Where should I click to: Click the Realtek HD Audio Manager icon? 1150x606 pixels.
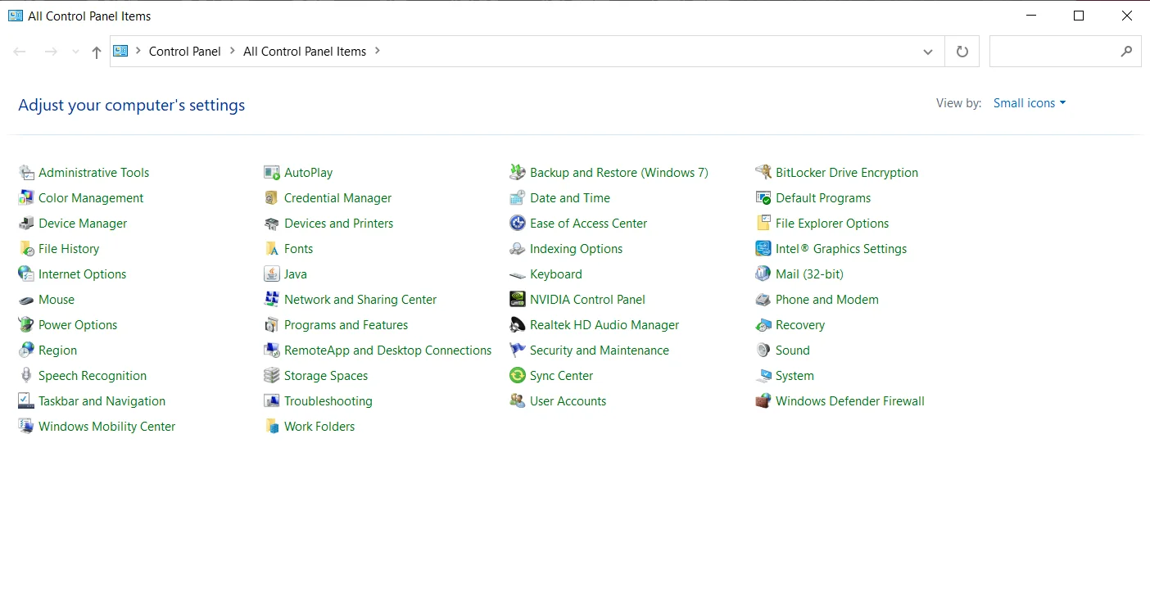pyautogui.click(x=517, y=325)
